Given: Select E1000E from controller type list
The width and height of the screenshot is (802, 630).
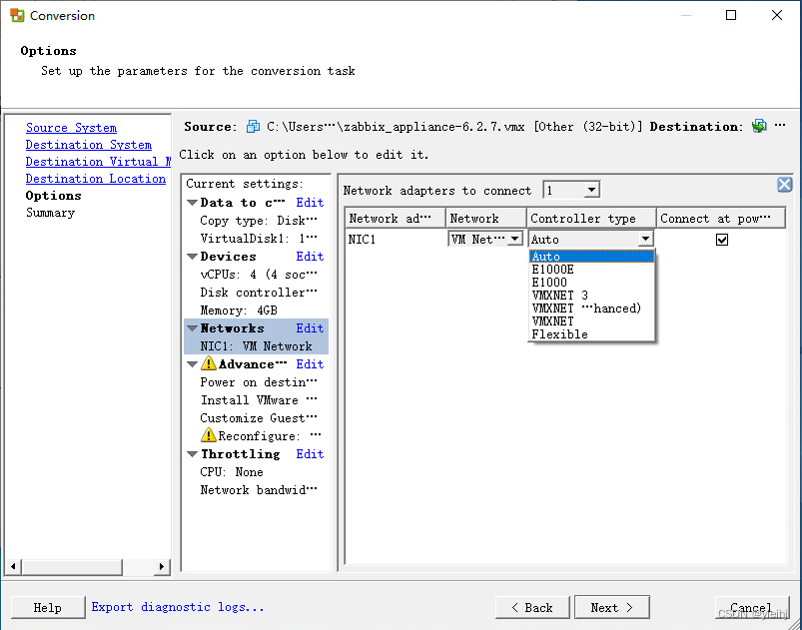Looking at the screenshot, I should coord(553,270).
